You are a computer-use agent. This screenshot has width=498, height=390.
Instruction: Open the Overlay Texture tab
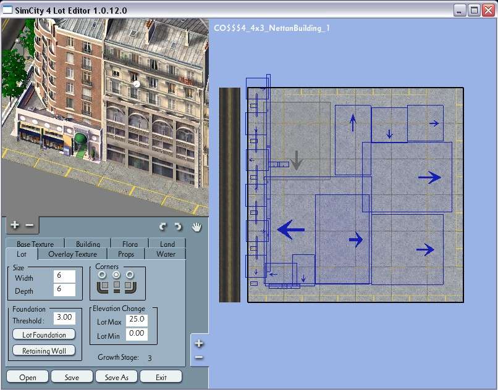72,254
